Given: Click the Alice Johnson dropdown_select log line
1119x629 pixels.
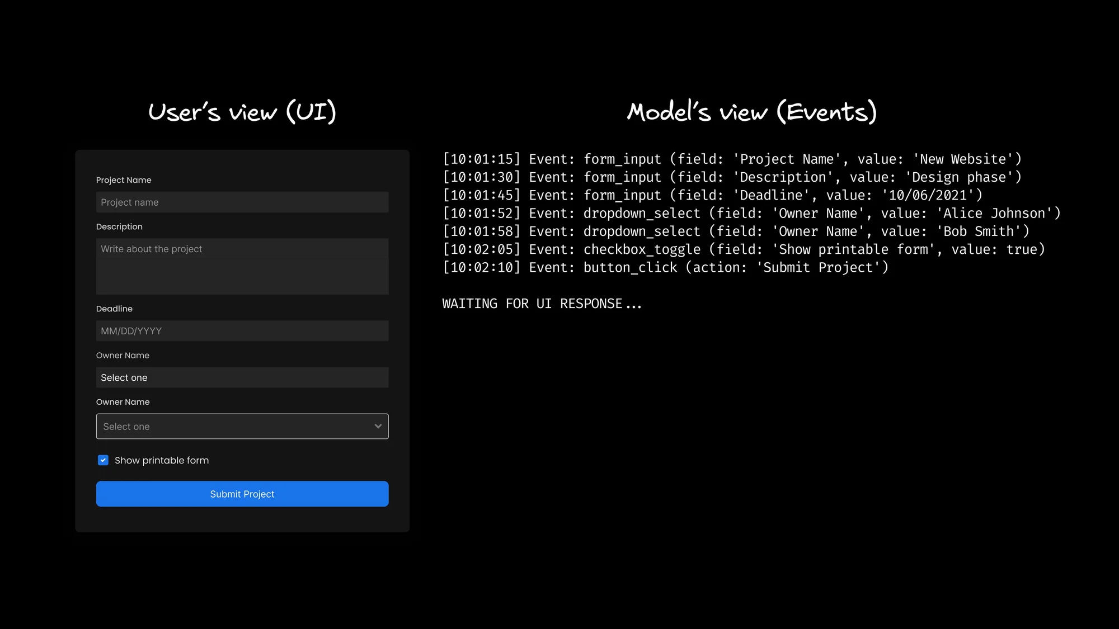Looking at the screenshot, I should pos(751,214).
